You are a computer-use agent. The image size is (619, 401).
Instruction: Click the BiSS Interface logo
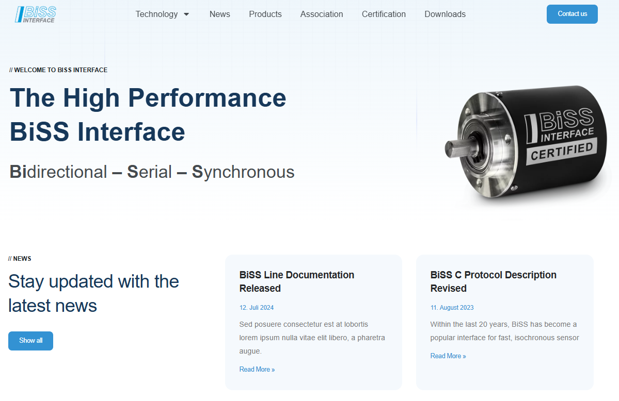pyautogui.click(x=35, y=14)
